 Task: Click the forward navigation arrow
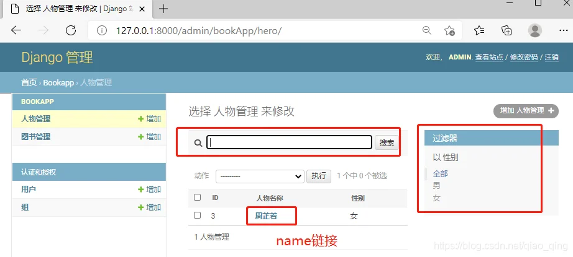[44, 30]
